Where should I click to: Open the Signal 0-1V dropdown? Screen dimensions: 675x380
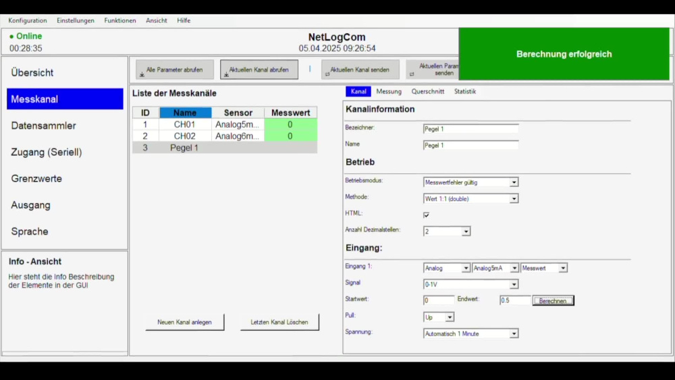point(471,284)
